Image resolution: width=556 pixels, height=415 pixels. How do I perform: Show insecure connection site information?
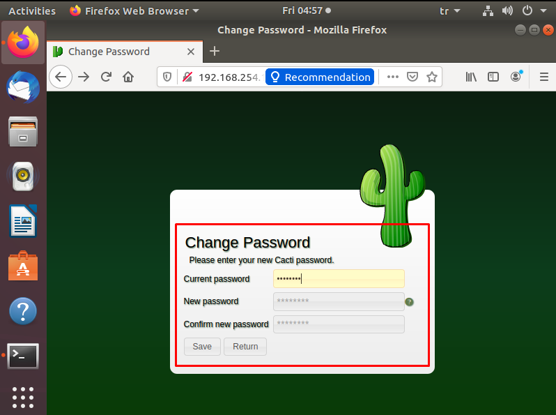click(187, 77)
